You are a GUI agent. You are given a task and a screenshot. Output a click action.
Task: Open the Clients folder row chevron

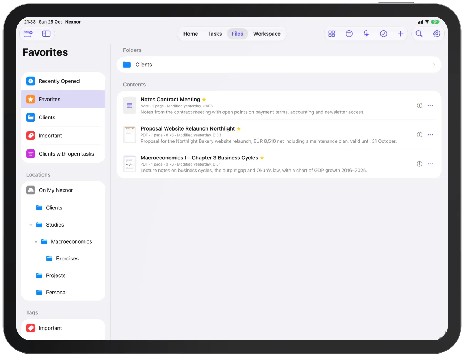tap(434, 65)
